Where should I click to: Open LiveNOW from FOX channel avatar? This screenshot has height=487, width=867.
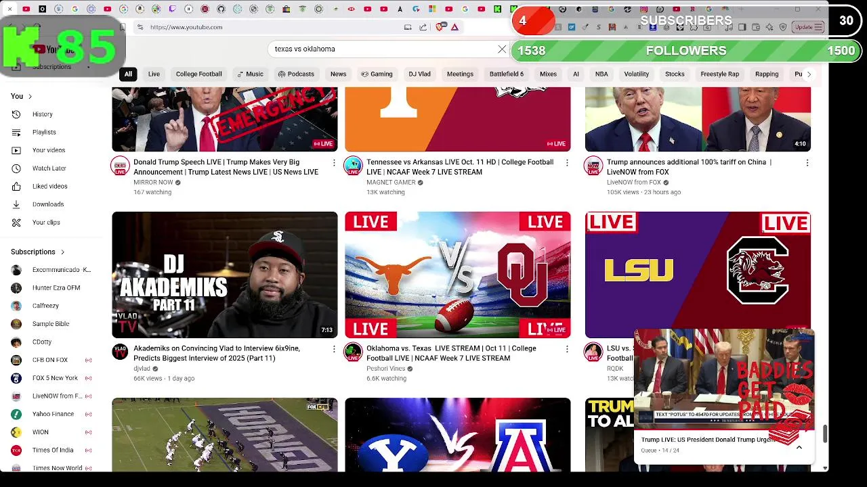pyautogui.click(x=593, y=166)
